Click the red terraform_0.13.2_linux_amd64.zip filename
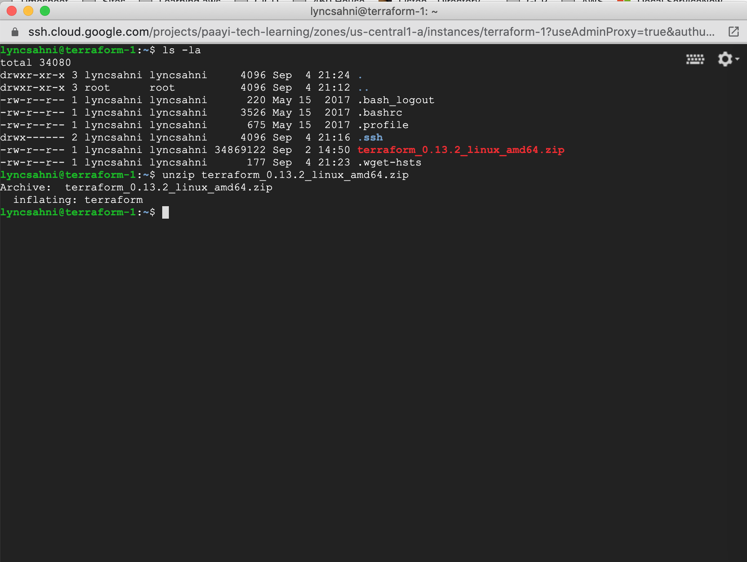The image size is (747, 562). point(461,150)
